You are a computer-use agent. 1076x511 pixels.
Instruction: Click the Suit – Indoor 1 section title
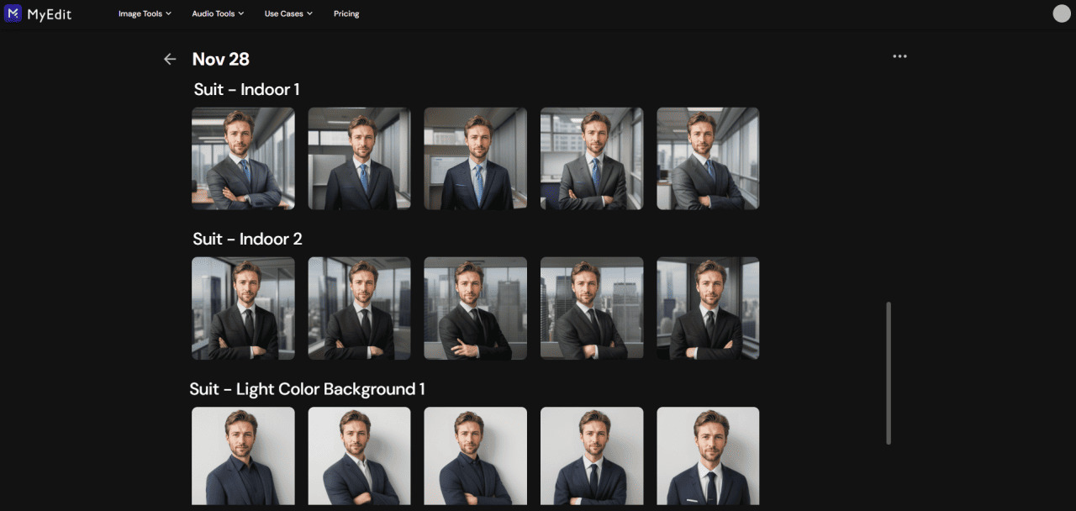click(x=246, y=89)
